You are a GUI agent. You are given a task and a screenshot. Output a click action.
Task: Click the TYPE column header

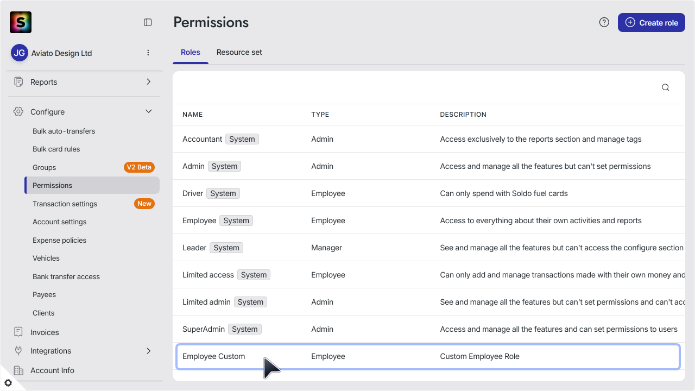point(320,115)
